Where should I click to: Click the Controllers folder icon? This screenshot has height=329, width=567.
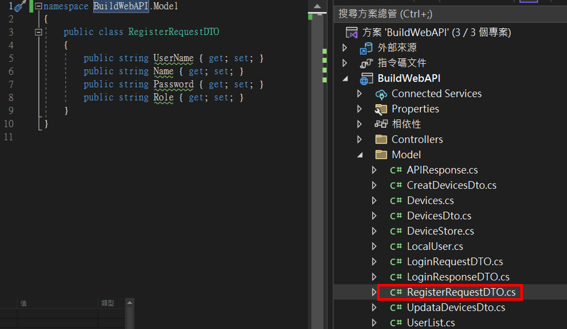coord(381,139)
